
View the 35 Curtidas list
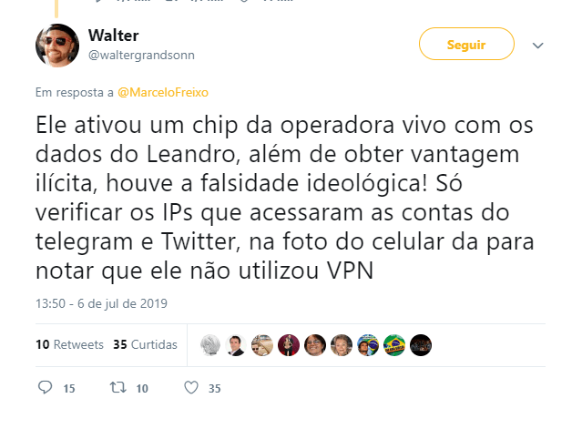tap(145, 345)
